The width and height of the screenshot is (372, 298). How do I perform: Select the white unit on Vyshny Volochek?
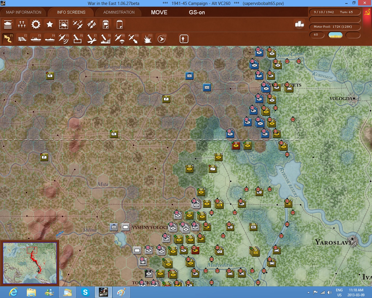126,227
